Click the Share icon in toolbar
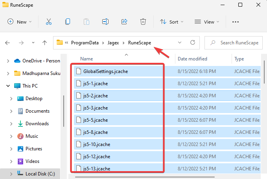Viewport: 267px width, 179px height. [124, 22]
